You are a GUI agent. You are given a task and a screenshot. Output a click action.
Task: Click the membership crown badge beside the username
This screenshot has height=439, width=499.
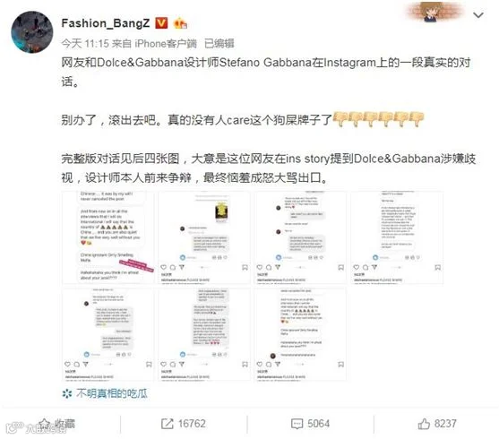pos(180,23)
